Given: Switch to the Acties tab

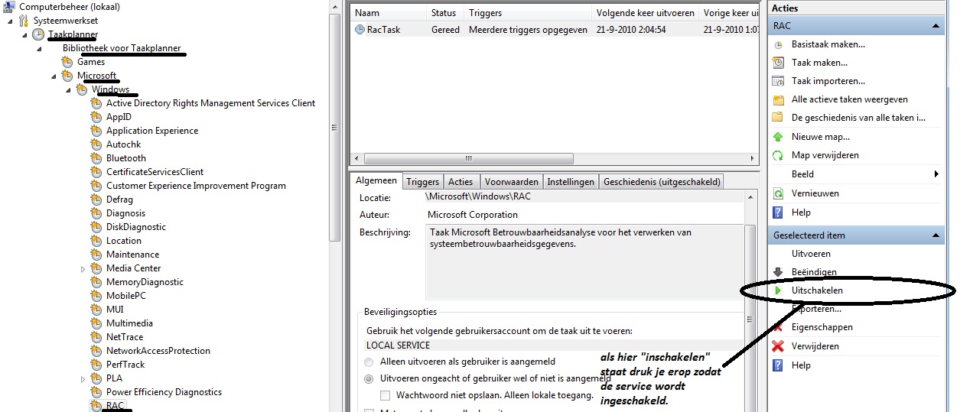Looking at the screenshot, I should pyautogui.click(x=460, y=182).
